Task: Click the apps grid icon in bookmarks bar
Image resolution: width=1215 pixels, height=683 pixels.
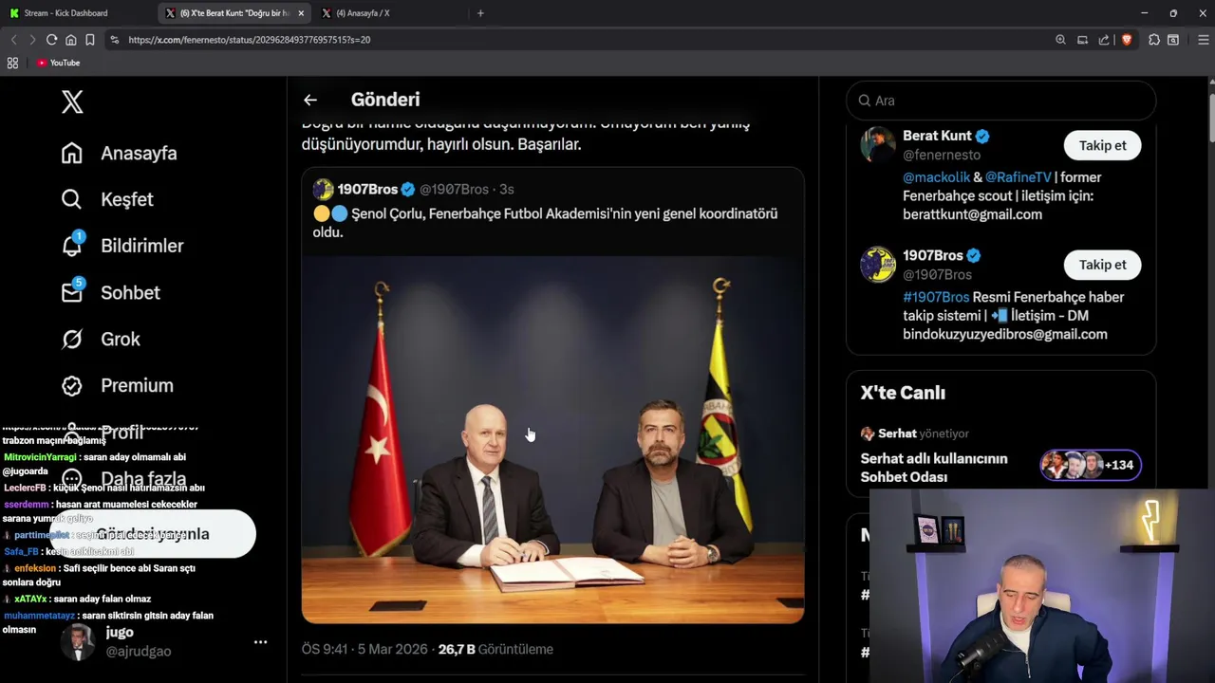Action: [x=12, y=63]
